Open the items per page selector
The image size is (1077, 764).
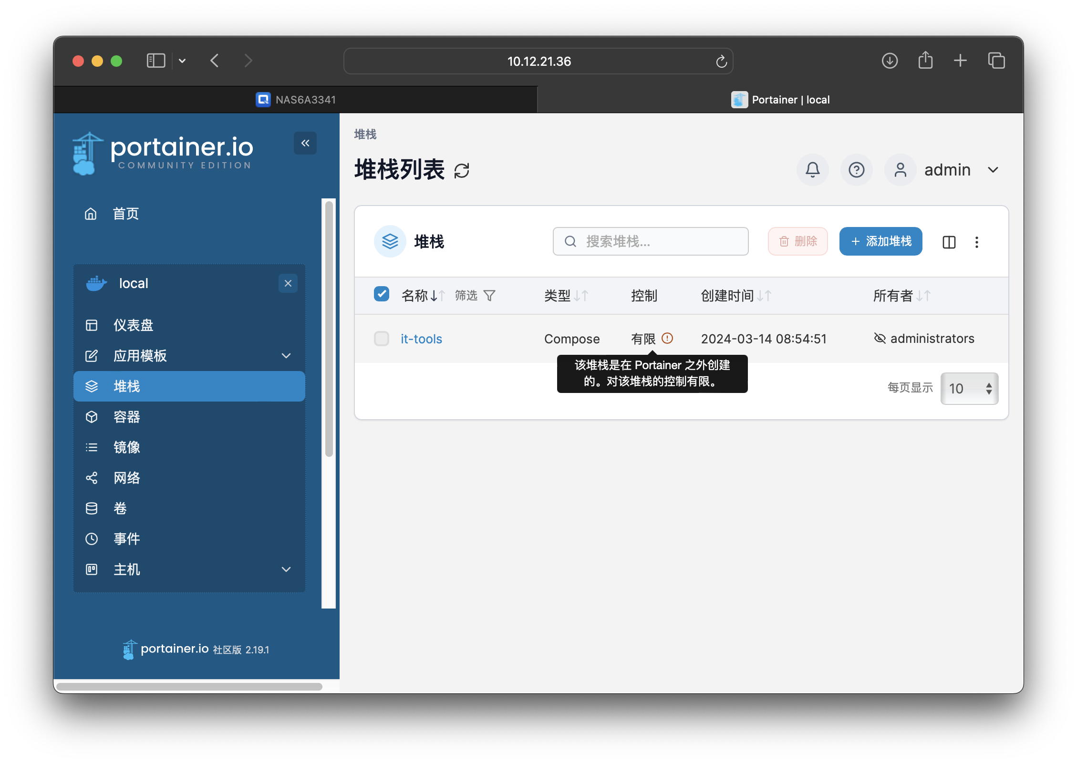pos(969,389)
